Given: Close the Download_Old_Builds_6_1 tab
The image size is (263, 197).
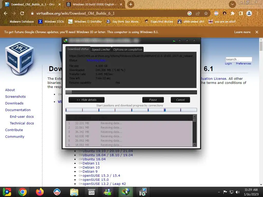Looking at the screenshot, I should [x=60, y=5].
